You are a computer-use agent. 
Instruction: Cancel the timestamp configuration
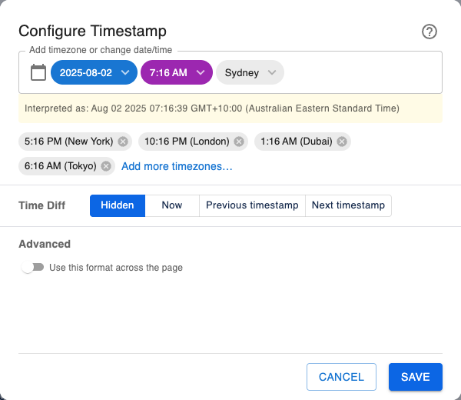tap(341, 377)
